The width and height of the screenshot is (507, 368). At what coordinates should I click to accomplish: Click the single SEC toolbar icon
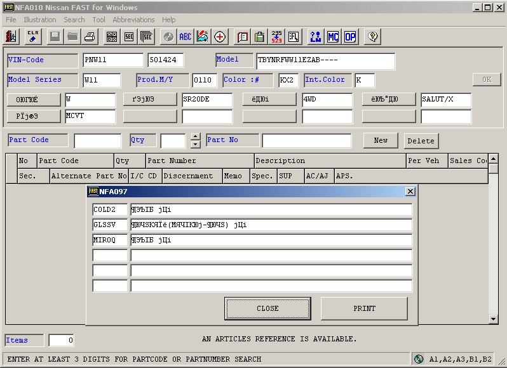click(x=129, y=36)
